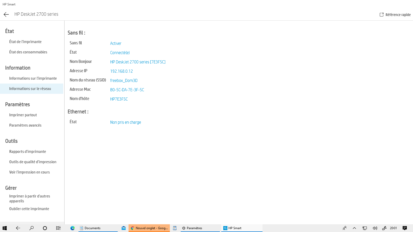Click host name HP7E3F5C

click(119, 99)
